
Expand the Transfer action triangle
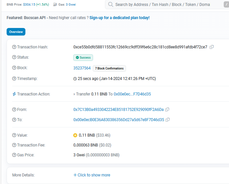tap(74, 94)
